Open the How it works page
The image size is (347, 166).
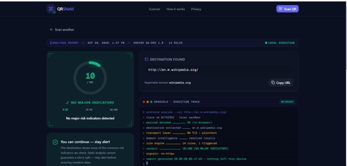pos(176,9)
